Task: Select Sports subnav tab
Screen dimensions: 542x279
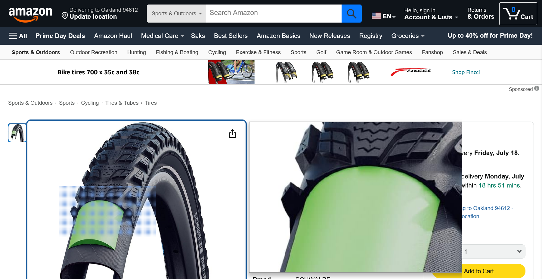Action: click(299, 52)
